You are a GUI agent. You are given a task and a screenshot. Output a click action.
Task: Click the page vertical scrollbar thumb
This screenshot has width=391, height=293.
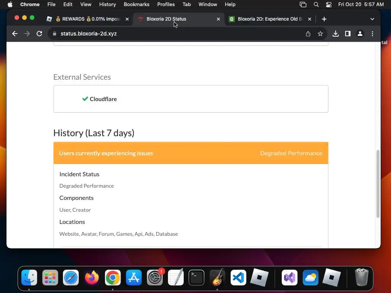378,184
